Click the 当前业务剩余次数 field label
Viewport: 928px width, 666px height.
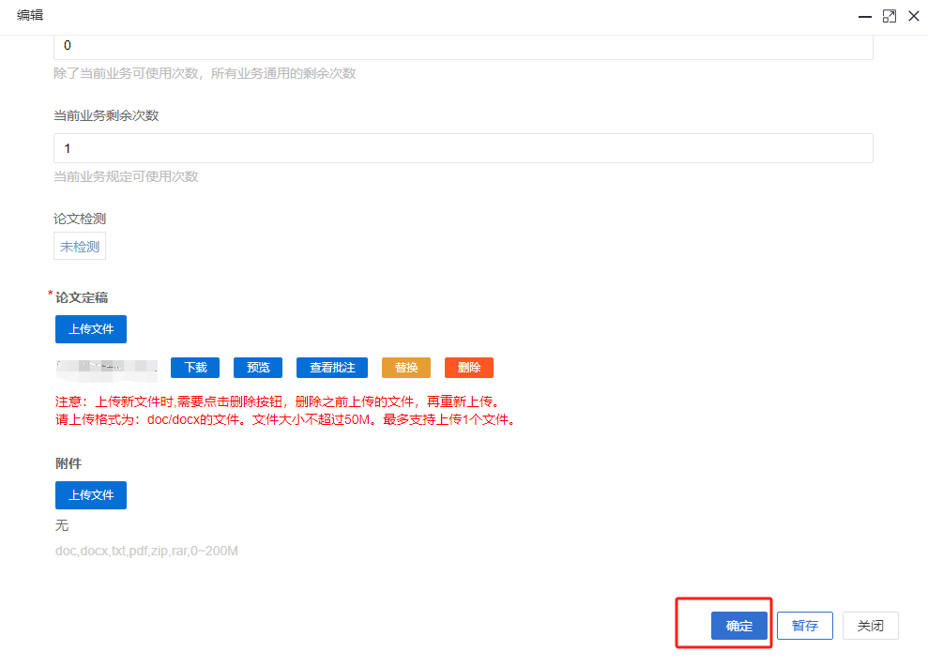[106, 115]
